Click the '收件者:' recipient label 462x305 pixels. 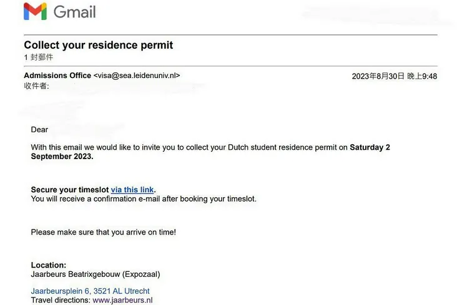pos(36,86)
